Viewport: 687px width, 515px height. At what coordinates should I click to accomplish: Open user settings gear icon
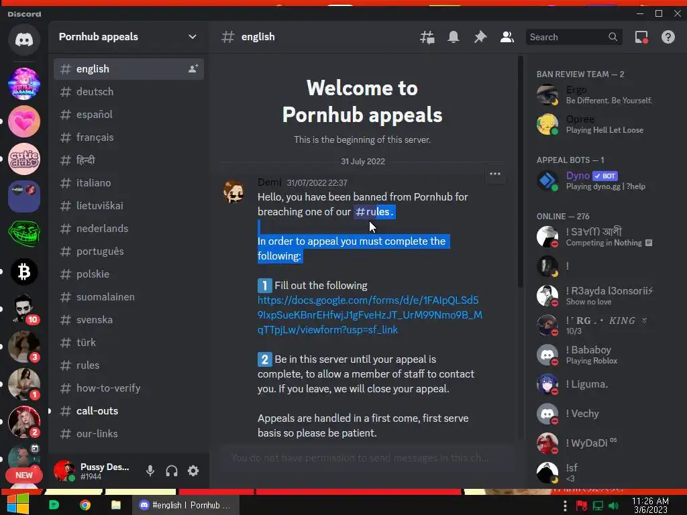pyautogui.click(x=193, y=471)
